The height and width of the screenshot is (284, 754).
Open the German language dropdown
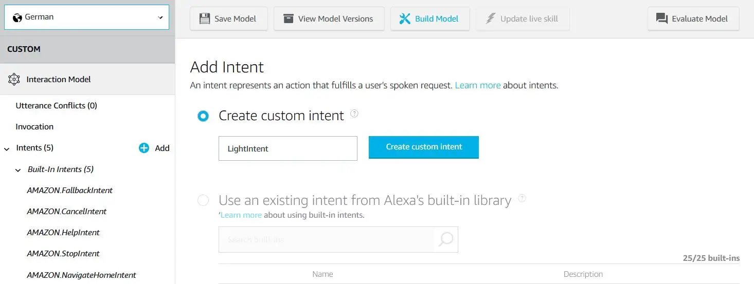[86, 17]
